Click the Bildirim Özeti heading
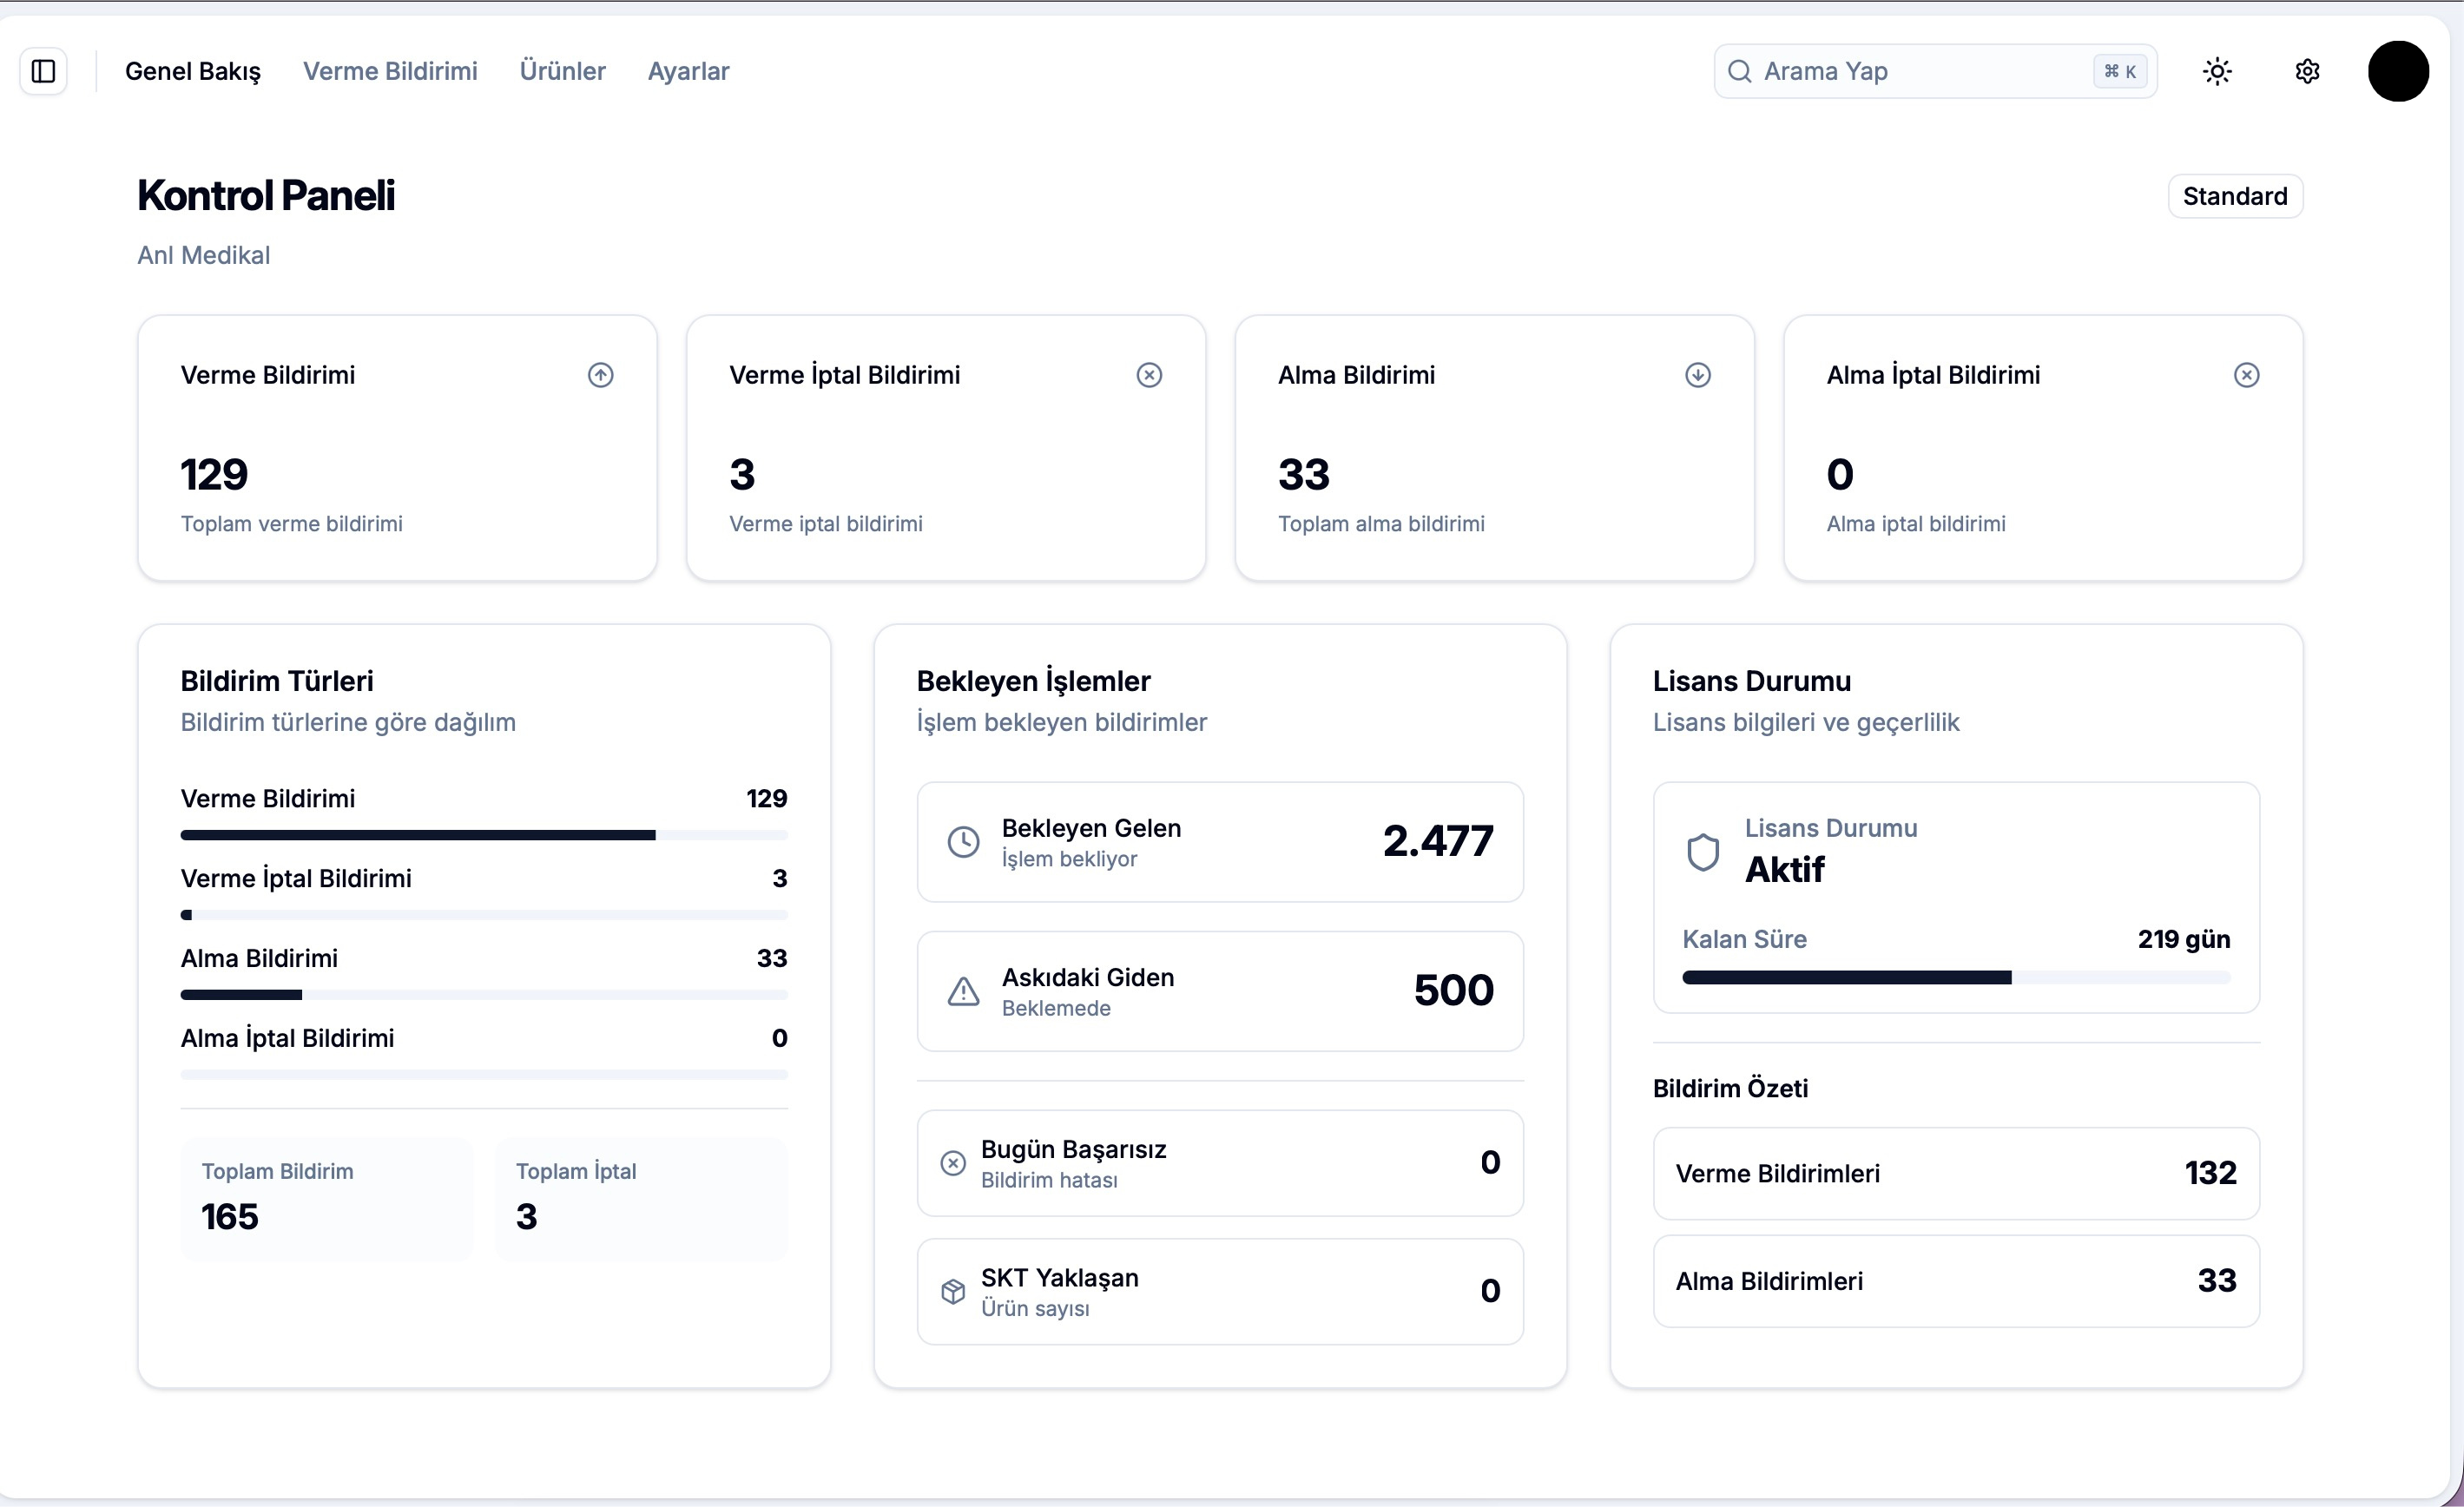The width and height of the screenshot is (2464, 1507). pyautogui.click(x=1730, y=1089)
